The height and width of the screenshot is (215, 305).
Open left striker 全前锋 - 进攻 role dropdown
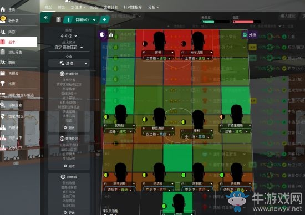click(158, 58)
